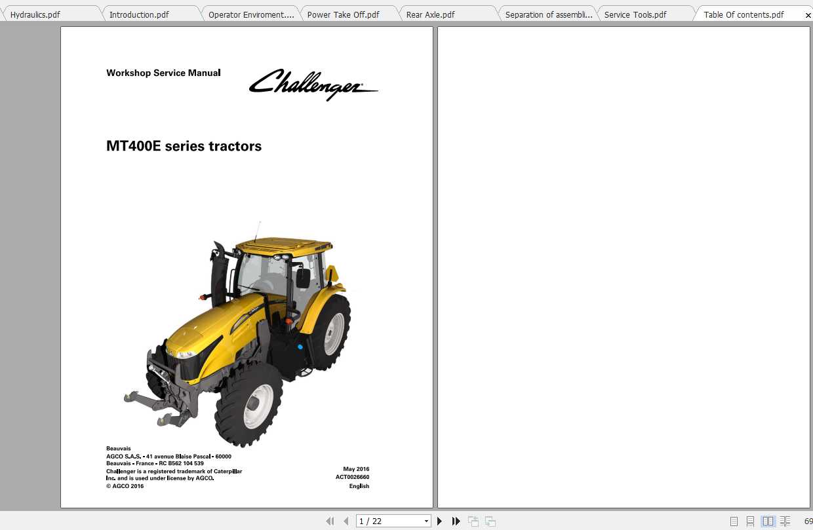Jump to the last page
Image resolution: width=813 pixels, height=530 pixels.
[x=456, y=521]
